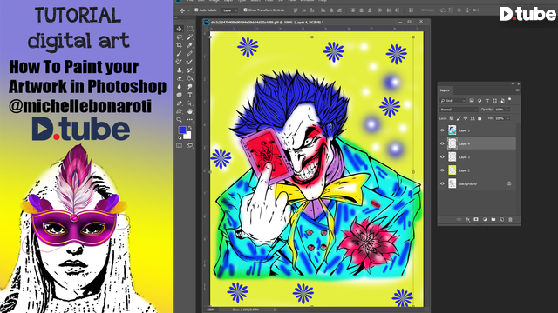Open the Move tool preset picker arrow
Image resolution: width=558 pixels, height=313 pixels.
pos(188,10)
